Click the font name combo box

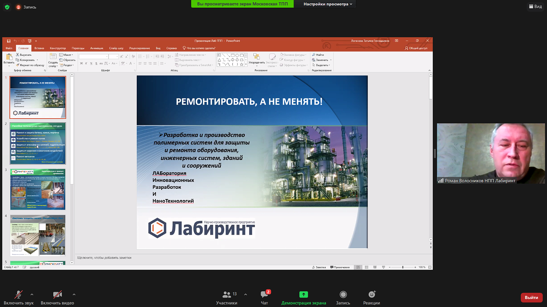(x=94, y=56)
